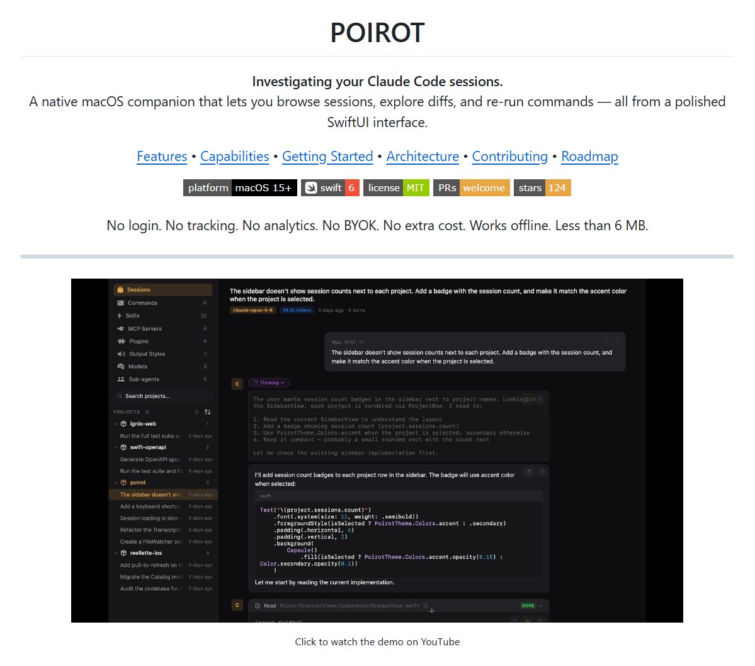Click the 34.2k tokens tag

297,310
